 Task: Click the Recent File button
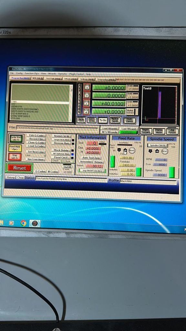tap(36, 139)
